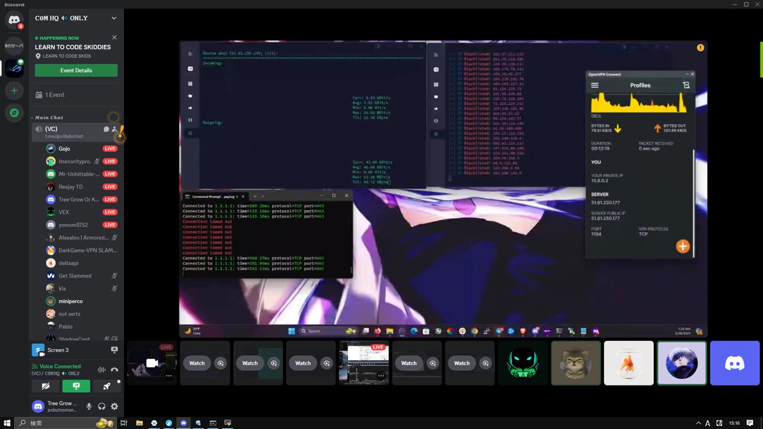Viewport: 763px width, 429px height.
Task: Open Explore Discoverable Servers compass icon
Action: pos(14,113)
